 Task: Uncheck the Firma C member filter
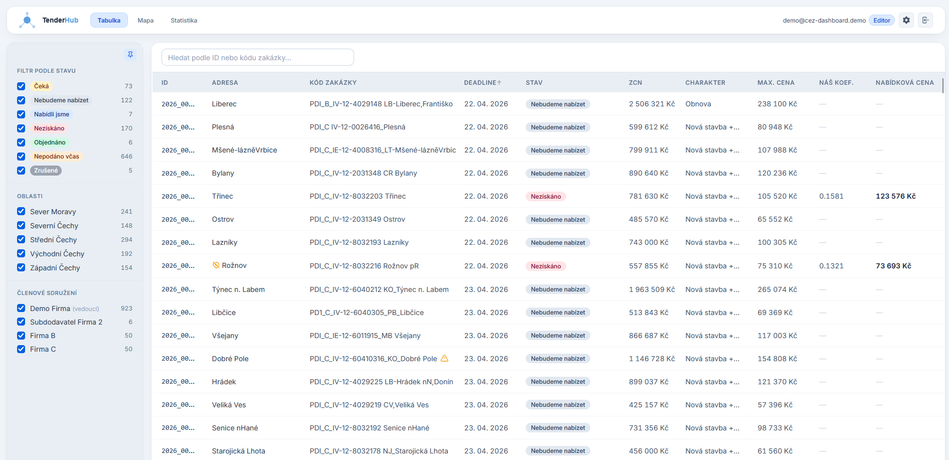21,349
